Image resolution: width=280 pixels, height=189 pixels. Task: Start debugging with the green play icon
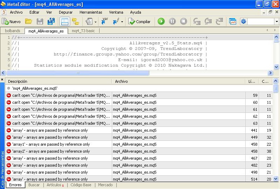pos(161,22)
